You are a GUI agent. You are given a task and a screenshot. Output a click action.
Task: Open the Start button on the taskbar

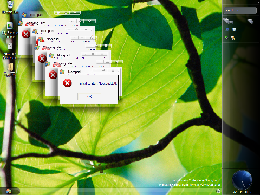9,191
